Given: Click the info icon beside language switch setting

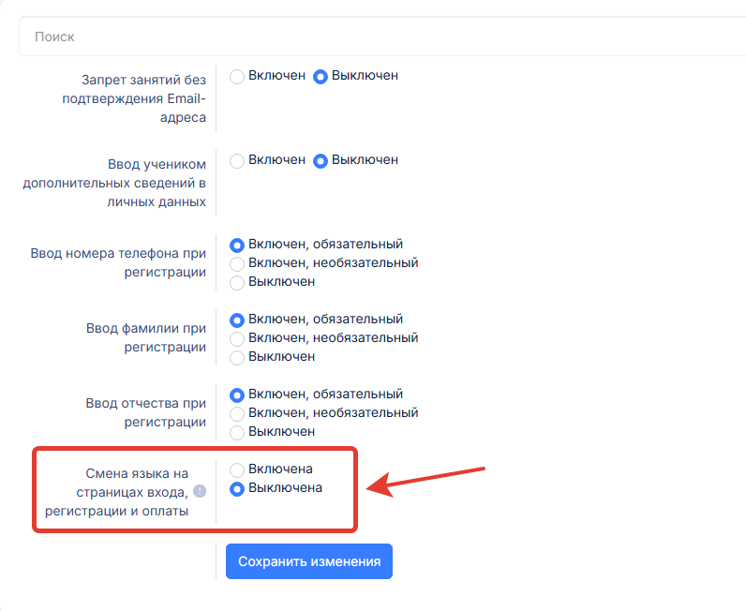Looking at the screenshot, I should pos(199,492).
